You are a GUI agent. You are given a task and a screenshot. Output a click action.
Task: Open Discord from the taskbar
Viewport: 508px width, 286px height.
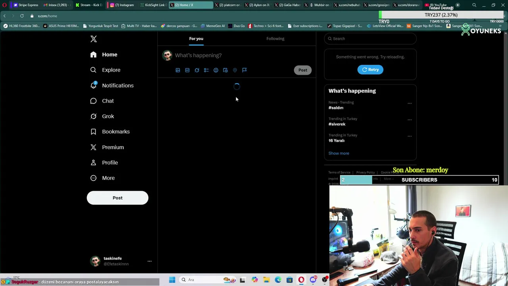[313, 280]
